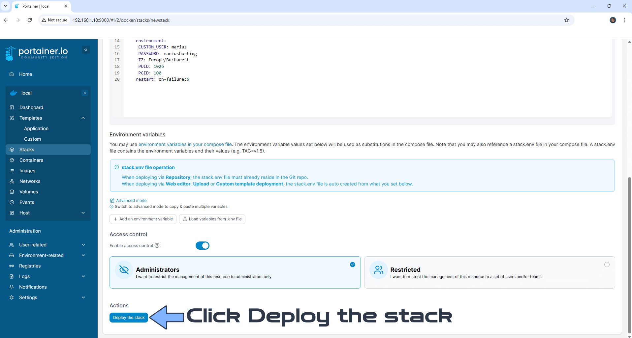Click the Stacks layers icon
632x338 pixels.
pos(12,150)
